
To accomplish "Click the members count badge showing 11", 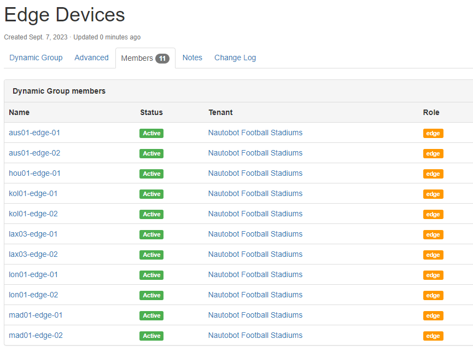I will pos(162,58).
